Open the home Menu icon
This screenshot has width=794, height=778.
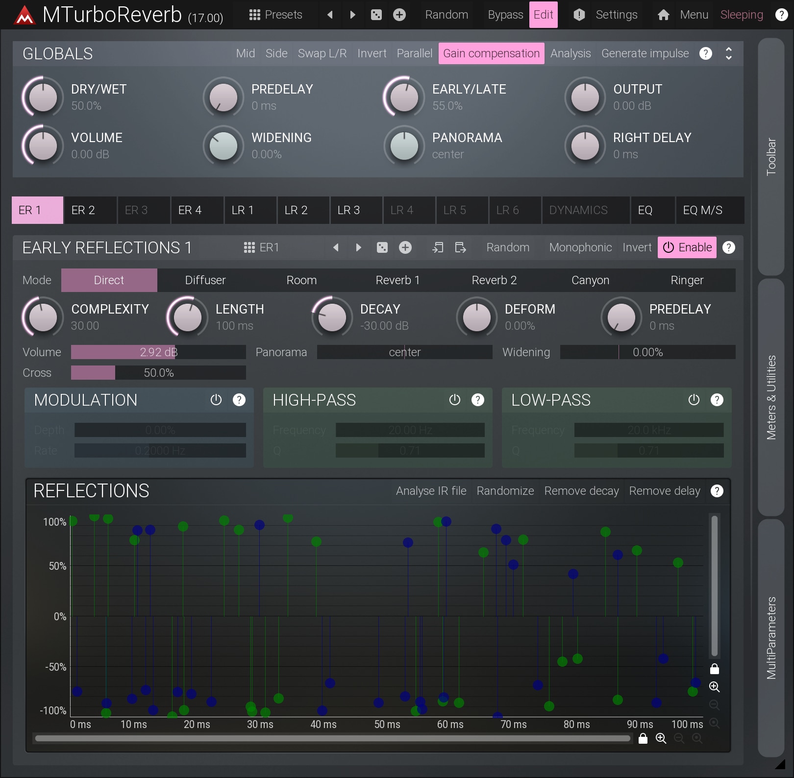(x=664, y=15)
